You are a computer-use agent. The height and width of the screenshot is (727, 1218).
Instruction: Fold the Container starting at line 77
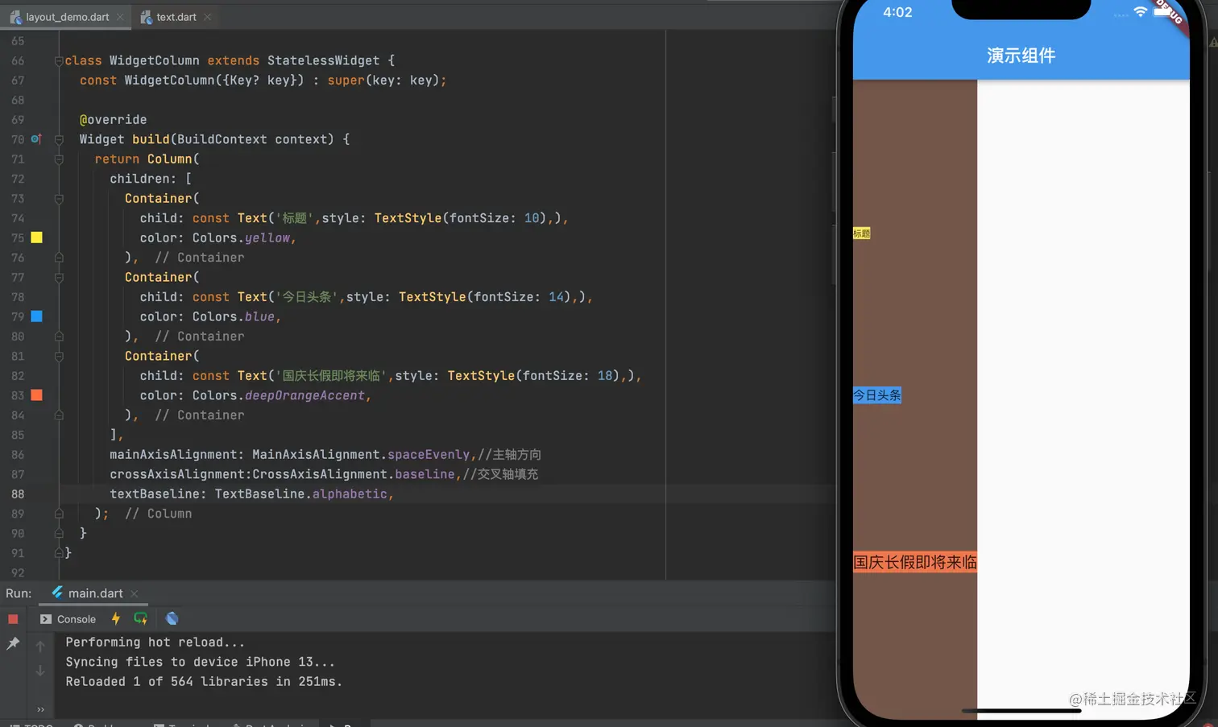pyautogui.click(x=59, y=278)
